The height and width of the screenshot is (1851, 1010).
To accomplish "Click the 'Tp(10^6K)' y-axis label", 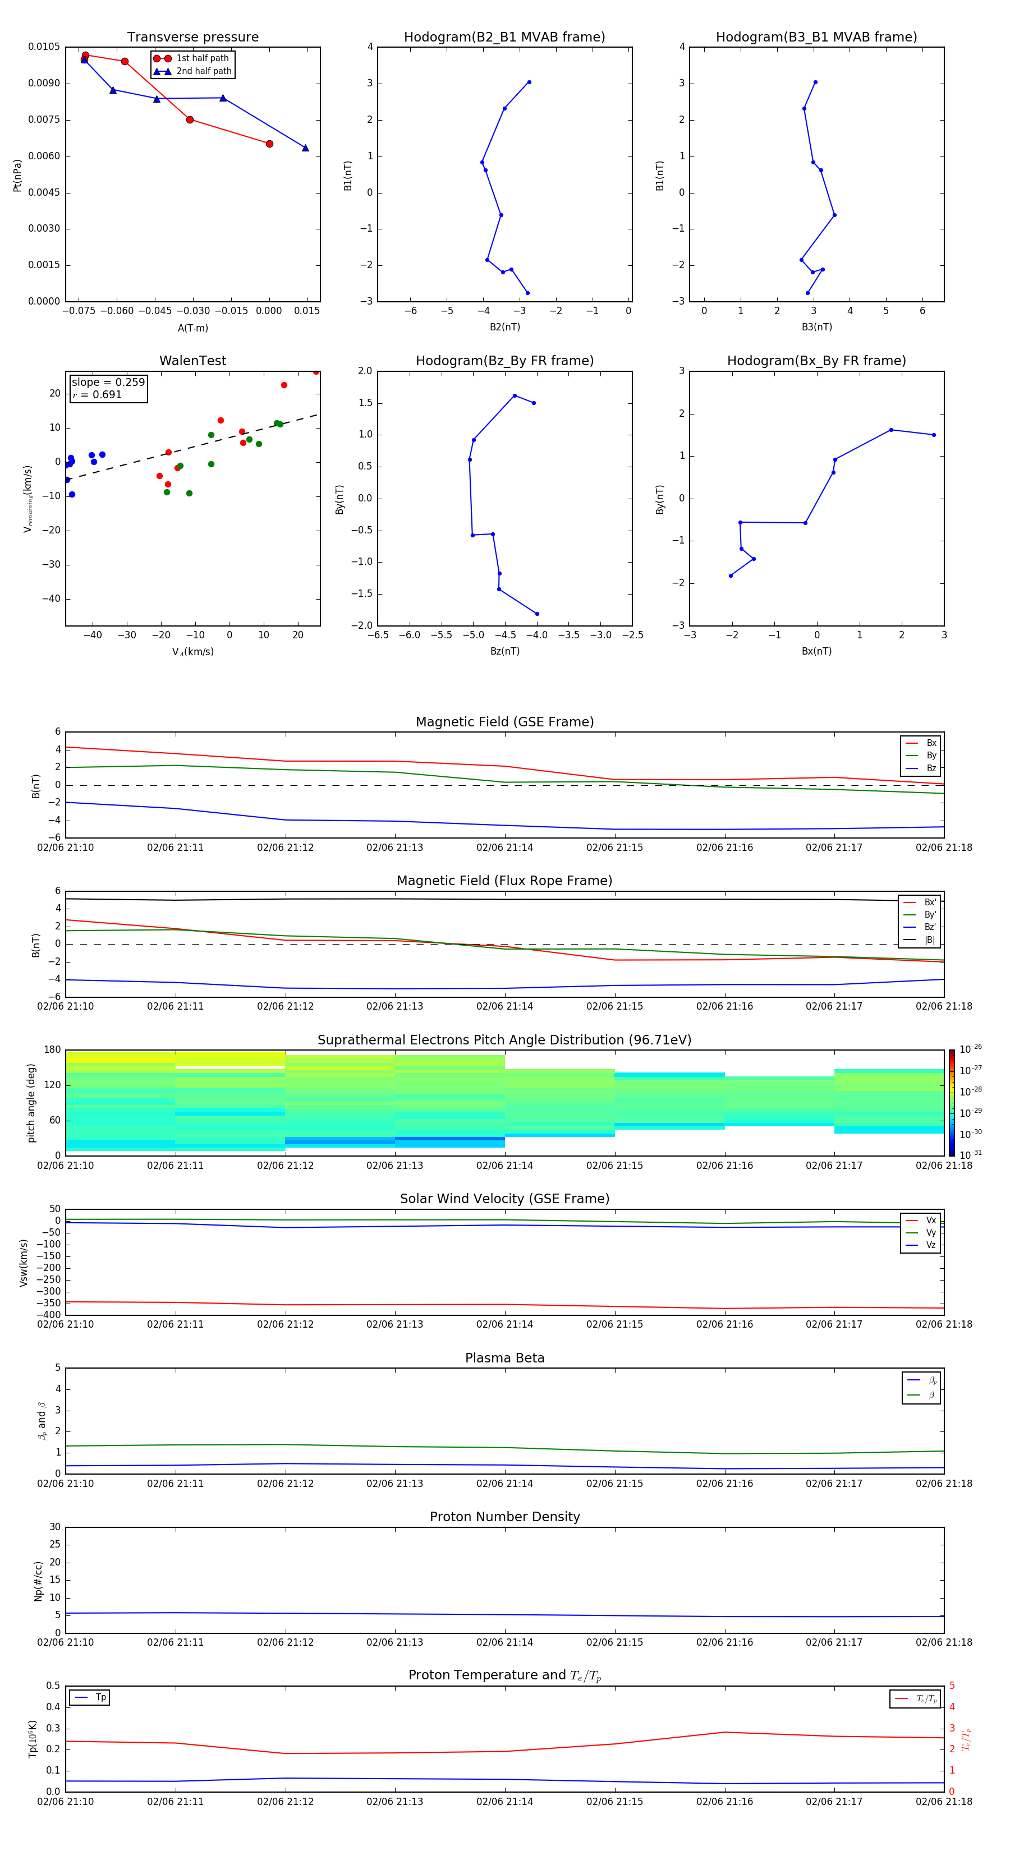I will 33,1739.
